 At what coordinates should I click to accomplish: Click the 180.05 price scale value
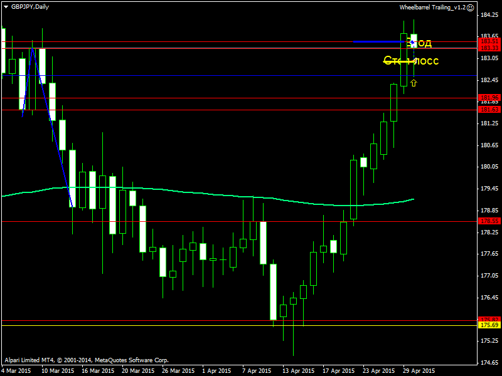tap(489, 167)
